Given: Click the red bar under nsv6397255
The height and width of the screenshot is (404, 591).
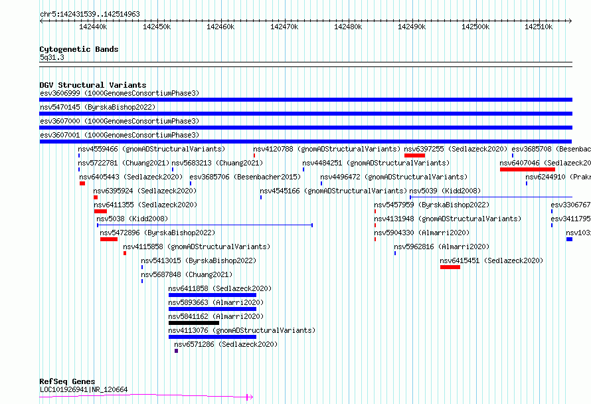Looking at the screenshot, I should pyautogui.click(x=414, y=155).
